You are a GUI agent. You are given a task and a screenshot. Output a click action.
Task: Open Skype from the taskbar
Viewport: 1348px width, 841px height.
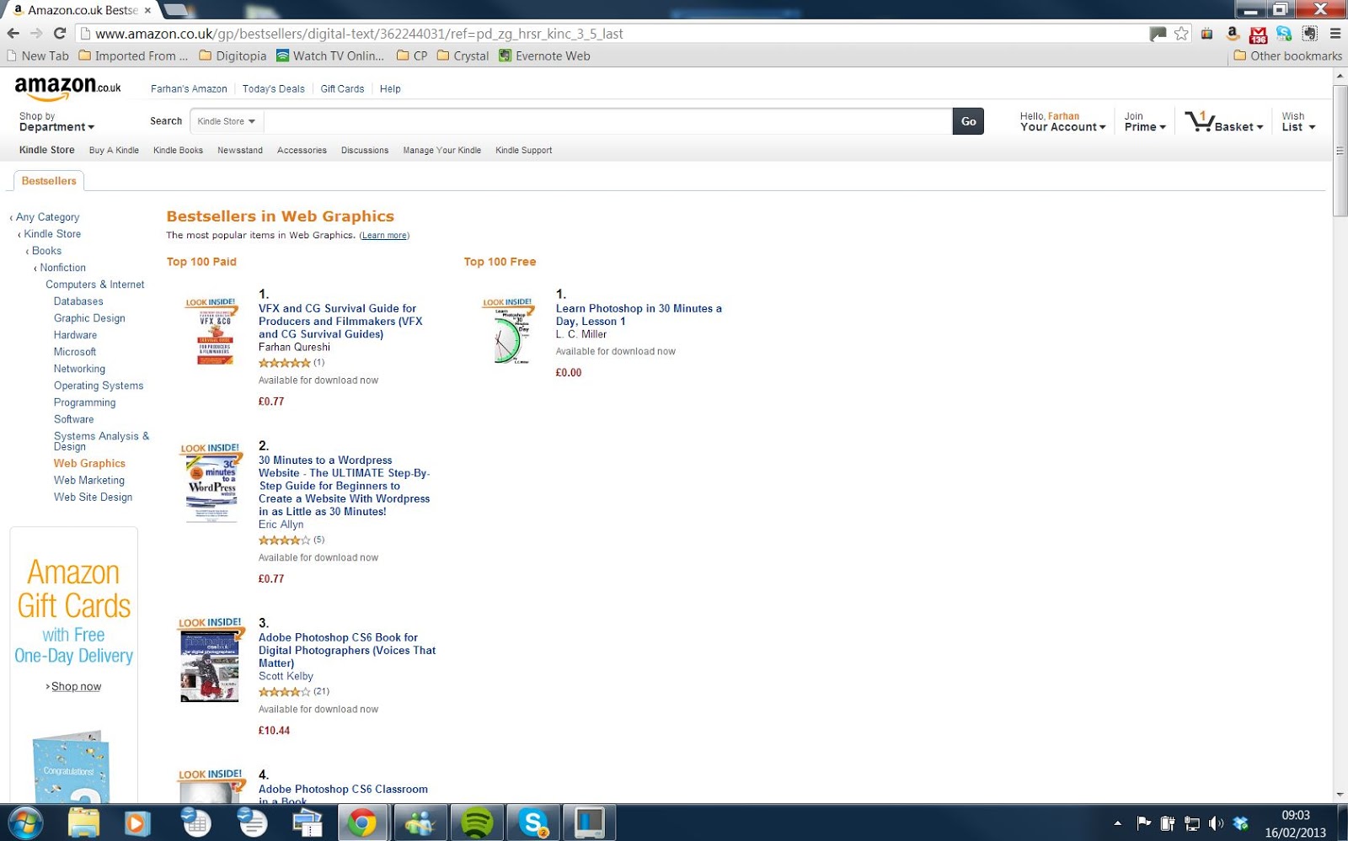click(532, 822)
